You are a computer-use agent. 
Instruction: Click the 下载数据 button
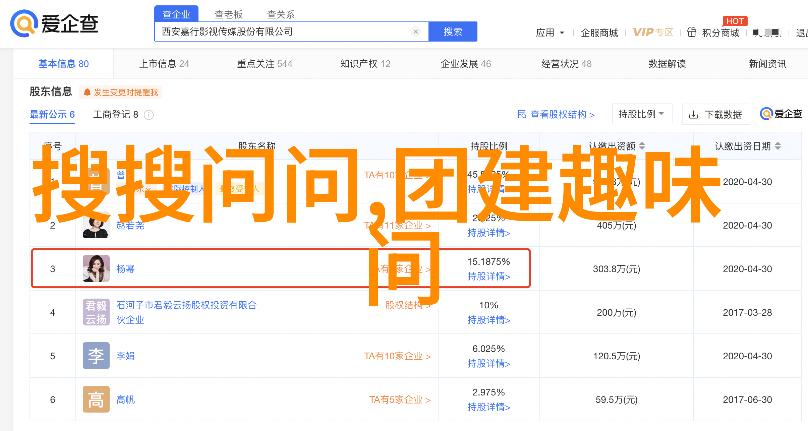716,115
